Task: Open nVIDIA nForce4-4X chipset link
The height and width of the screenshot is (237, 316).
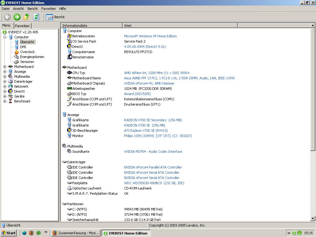Action: tap(149, 83)
